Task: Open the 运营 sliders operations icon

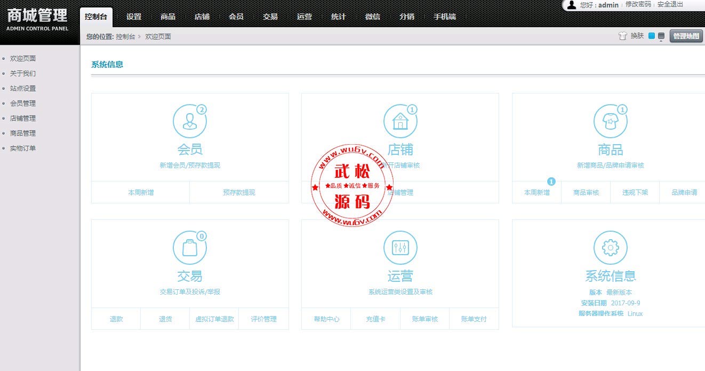Action: pyautogui.click(x=400, y=248)
